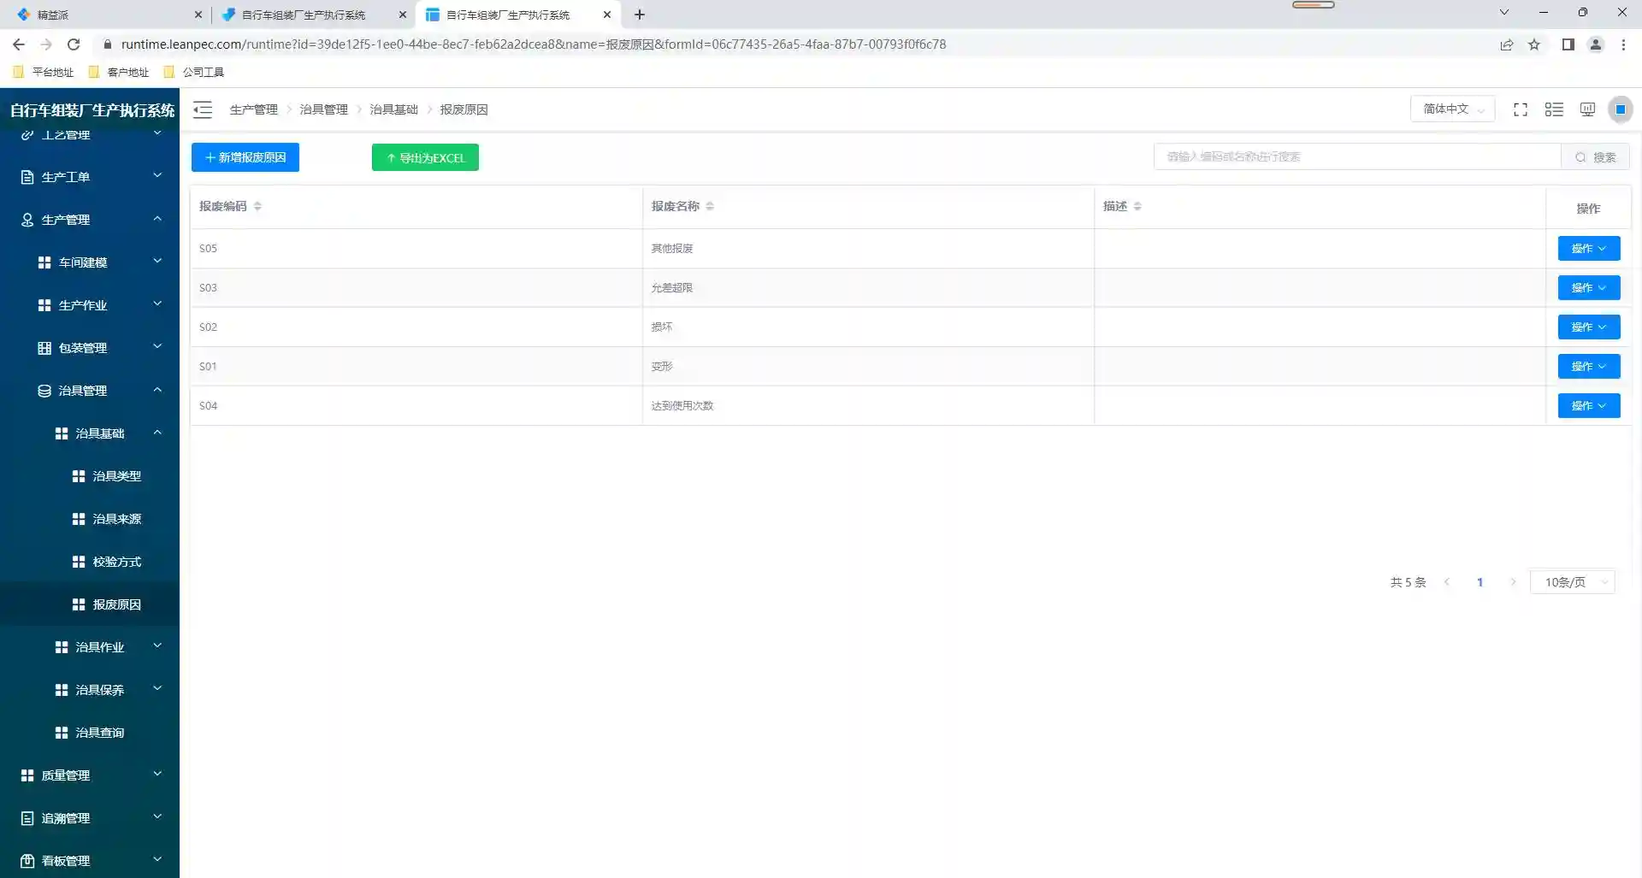Select 治具类型 in sidebar
Screen dimensions: 1642x878
116,476
